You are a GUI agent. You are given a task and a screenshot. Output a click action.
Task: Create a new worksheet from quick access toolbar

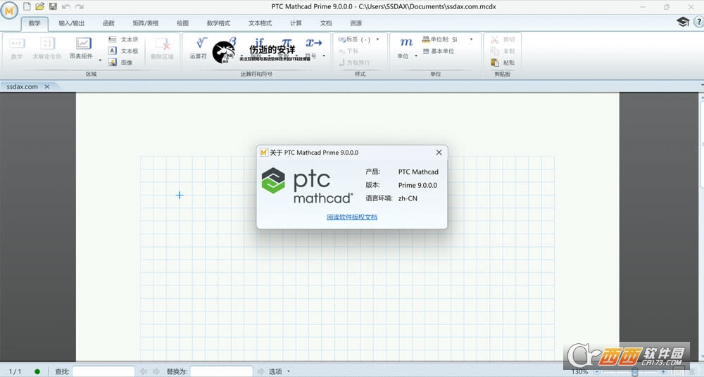point(27,6)
